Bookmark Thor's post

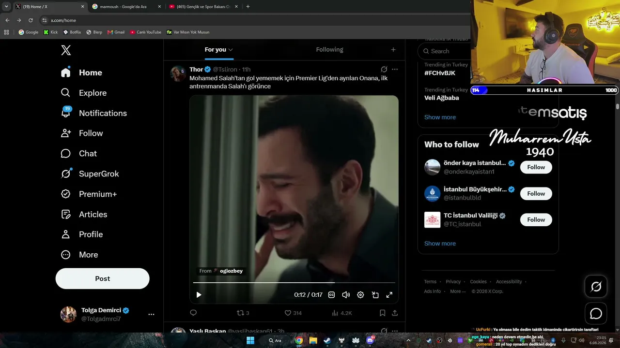(x=382, y=313)
